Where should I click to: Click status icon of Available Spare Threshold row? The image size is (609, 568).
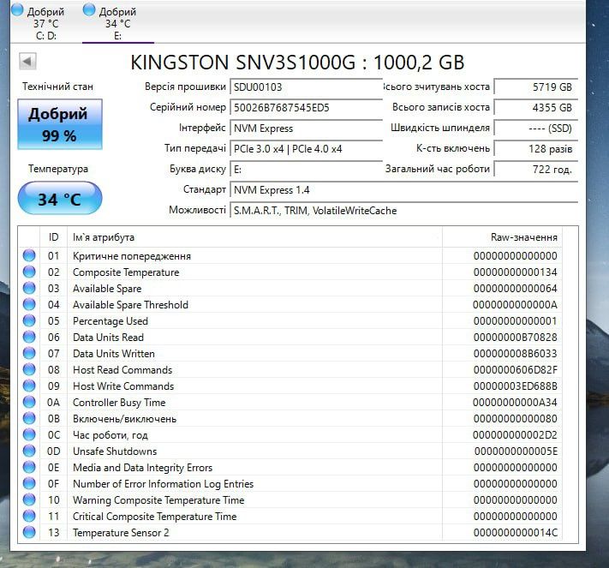tap(29, 305)
